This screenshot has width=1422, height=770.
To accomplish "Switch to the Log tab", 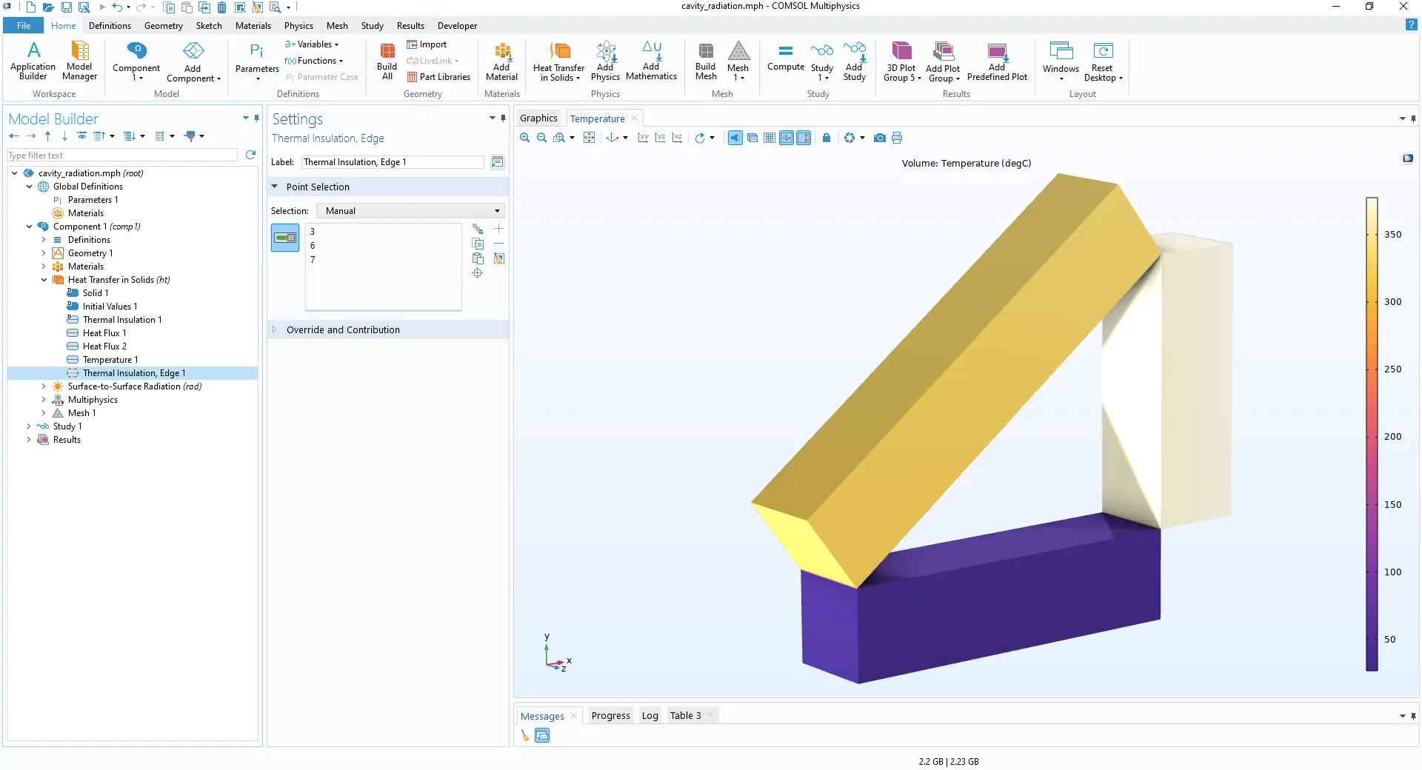I will [x=650, y=715].
